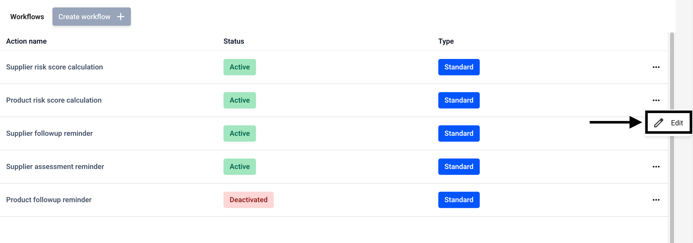Viewport: 693px width, 243px height.
Task: Click the vertical scrollbar of workflows list
Action: coord(672,138)
